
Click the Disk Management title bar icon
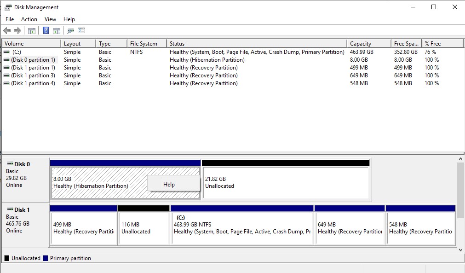[x=8, y=7]
